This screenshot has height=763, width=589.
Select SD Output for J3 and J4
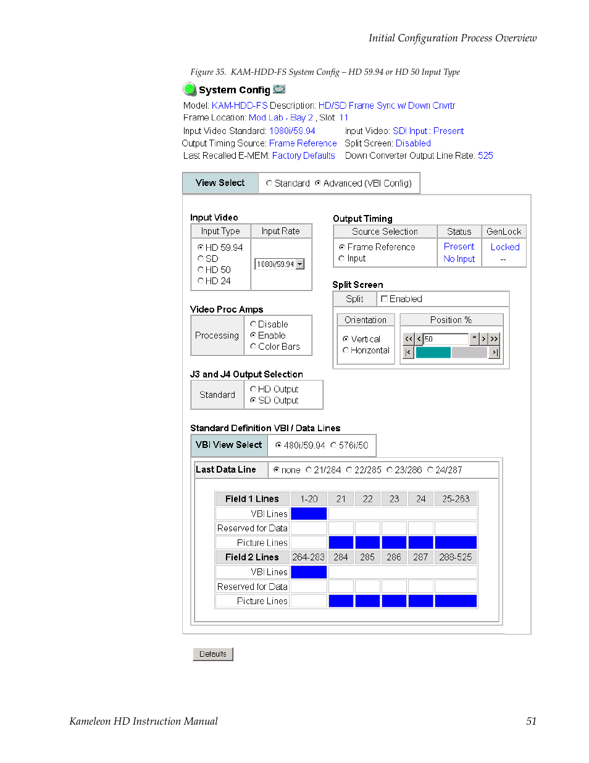[x=253, y=400]
